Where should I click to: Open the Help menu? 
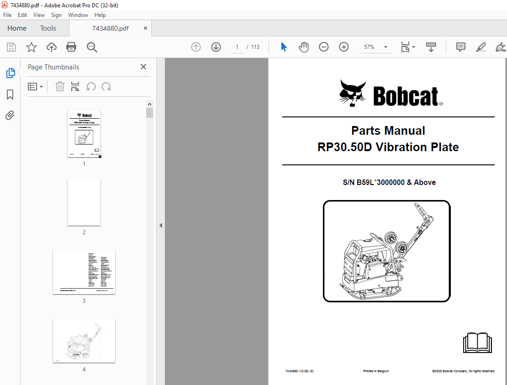click(x=100, y=15)
